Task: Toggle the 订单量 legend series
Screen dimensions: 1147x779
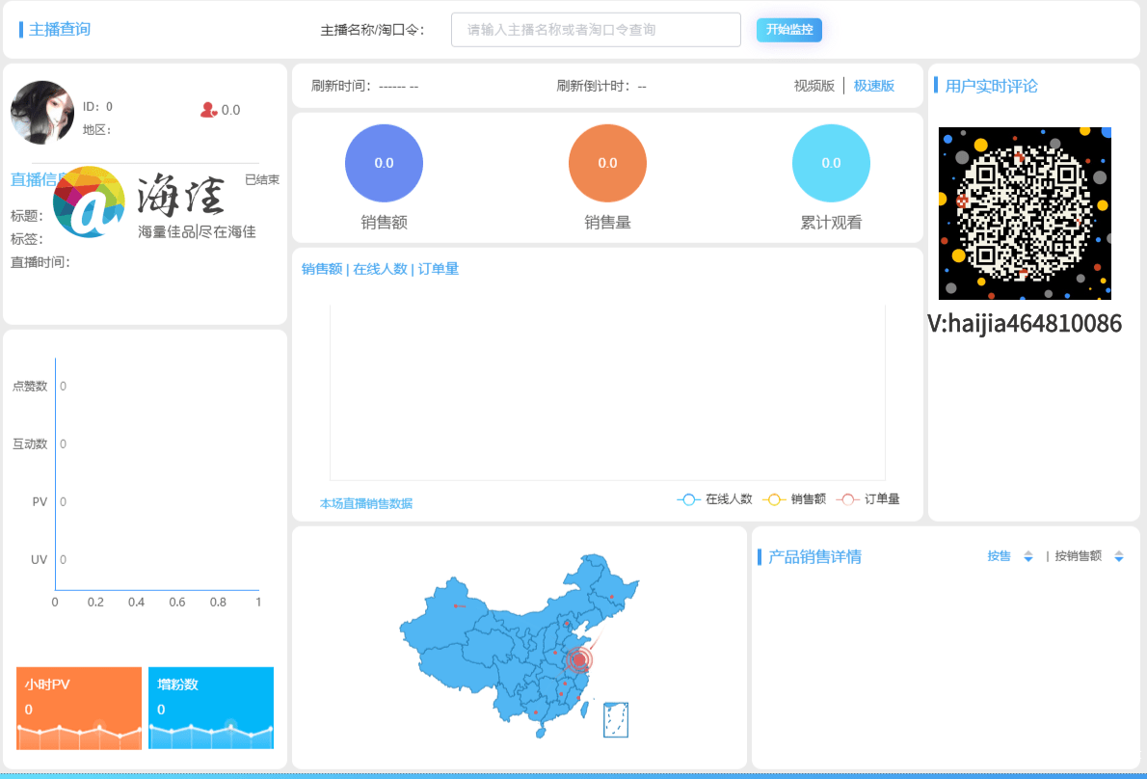Action: pos(869,499)
